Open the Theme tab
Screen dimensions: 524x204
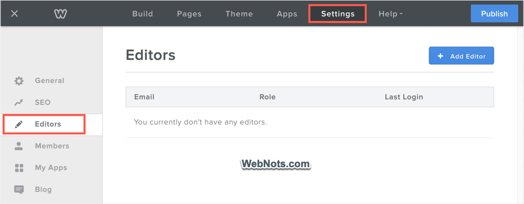pos(239,14)
